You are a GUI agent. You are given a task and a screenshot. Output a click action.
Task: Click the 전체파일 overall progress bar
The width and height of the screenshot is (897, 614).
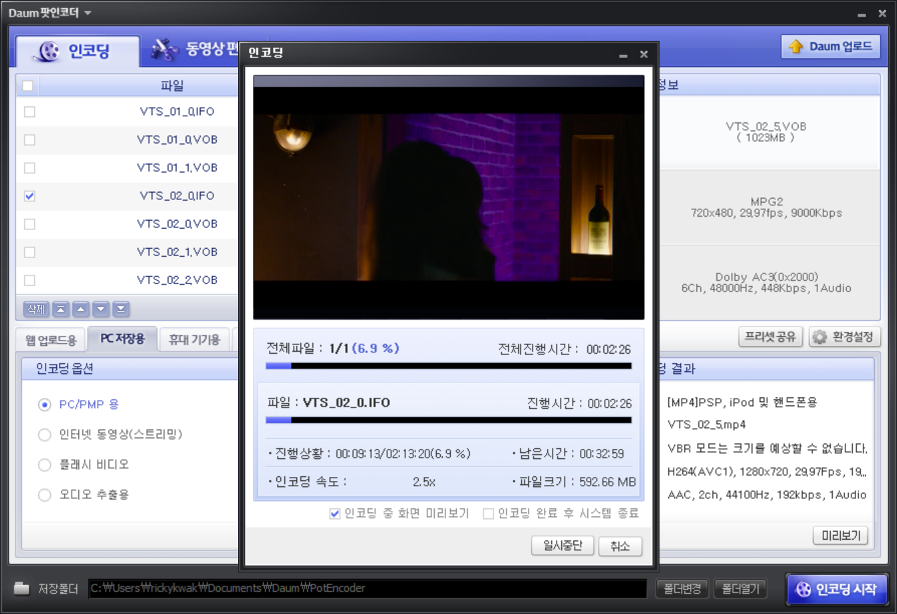point(449,366)
